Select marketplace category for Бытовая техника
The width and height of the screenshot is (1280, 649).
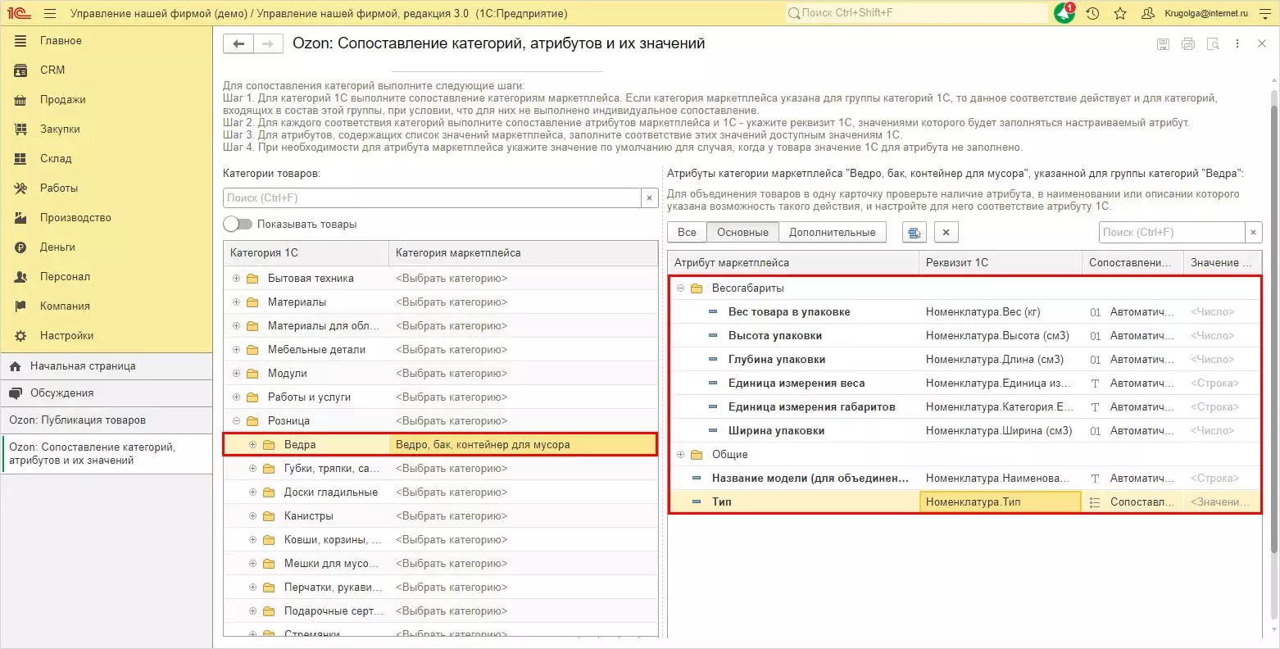523,279
